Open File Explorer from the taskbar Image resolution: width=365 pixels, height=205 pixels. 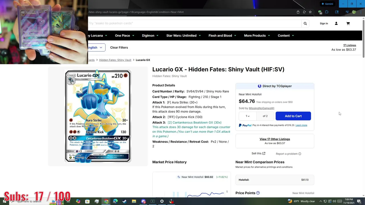tap(134, 201)
